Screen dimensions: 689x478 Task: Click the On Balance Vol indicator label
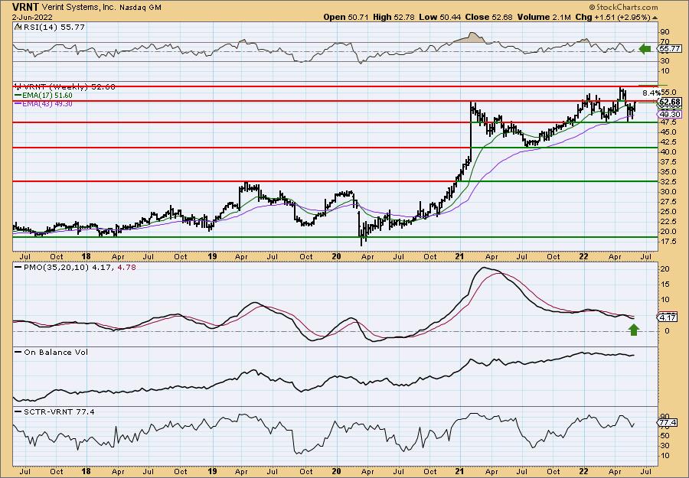[x=55, y=352]
